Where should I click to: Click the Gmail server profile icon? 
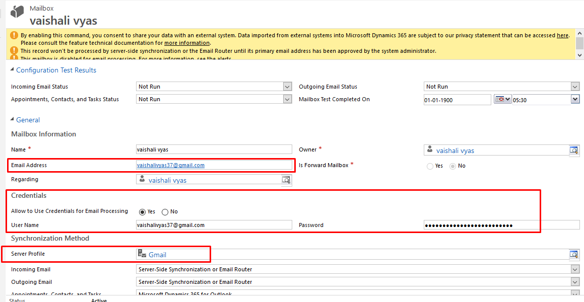(142, 255)
